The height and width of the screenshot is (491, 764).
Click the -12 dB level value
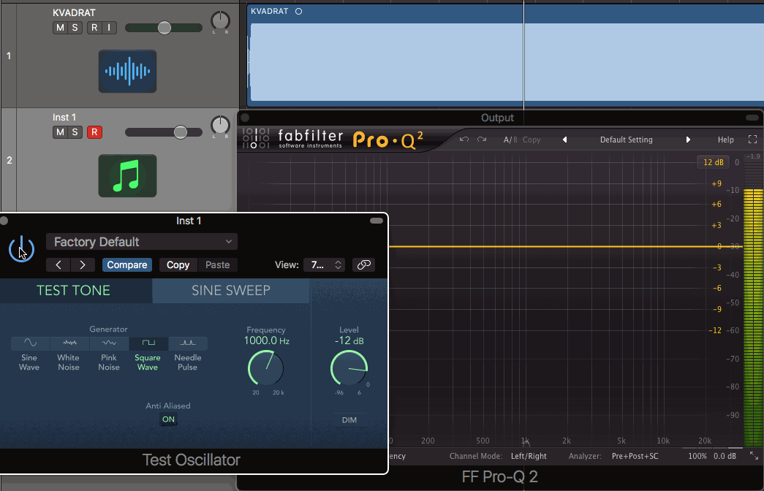tap(349, 340)
